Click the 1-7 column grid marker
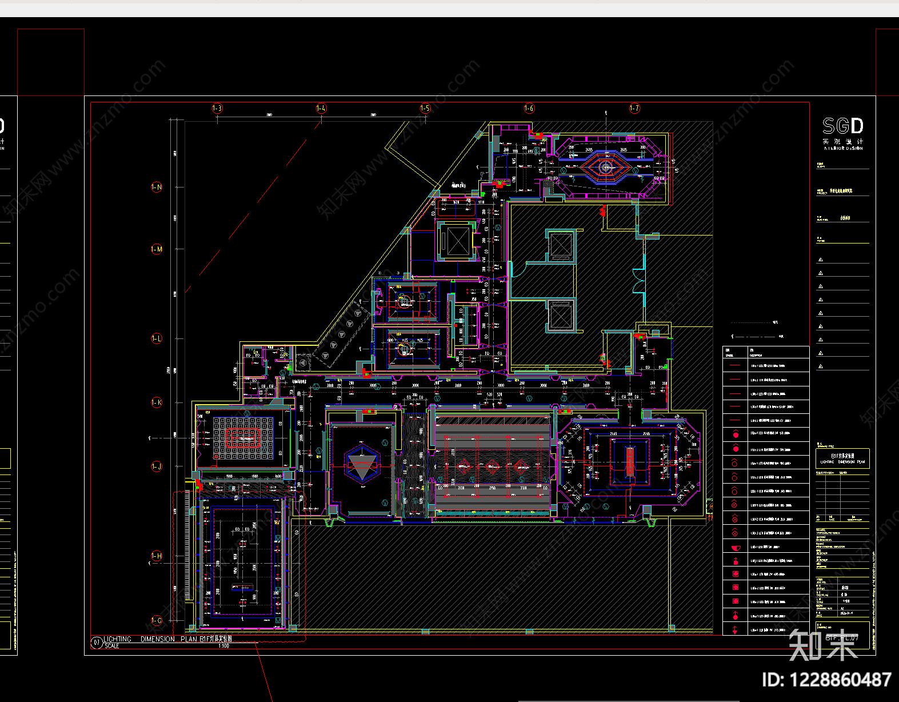Viewport: 899px width, 702px height. click(x=634, y=108)
